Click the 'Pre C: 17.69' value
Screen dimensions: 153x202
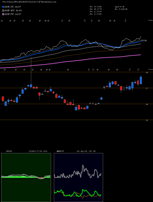95,14
